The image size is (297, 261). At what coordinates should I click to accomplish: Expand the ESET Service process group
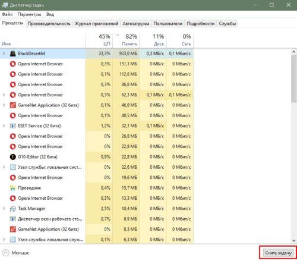(4, 126)
